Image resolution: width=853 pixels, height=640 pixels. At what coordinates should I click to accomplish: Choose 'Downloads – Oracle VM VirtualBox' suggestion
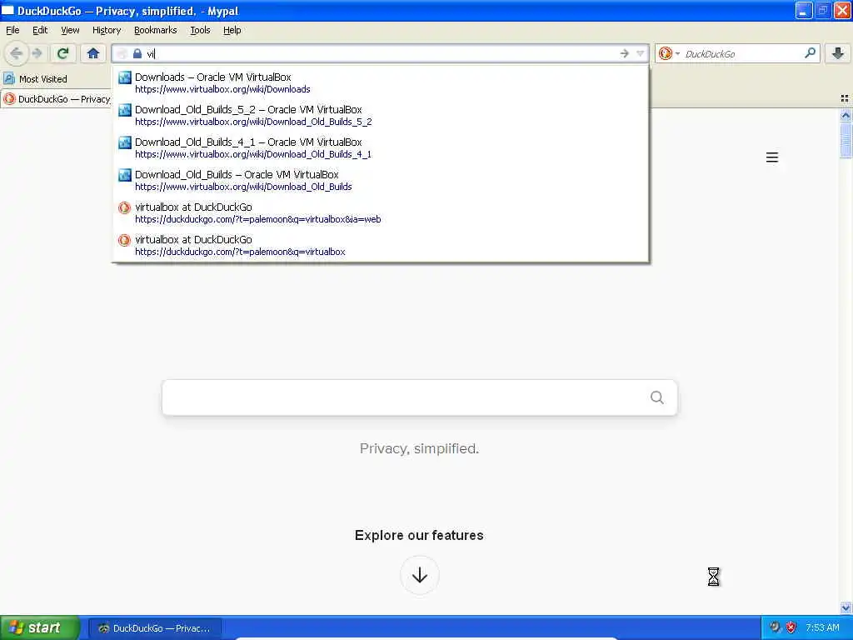tap(380, 82)
